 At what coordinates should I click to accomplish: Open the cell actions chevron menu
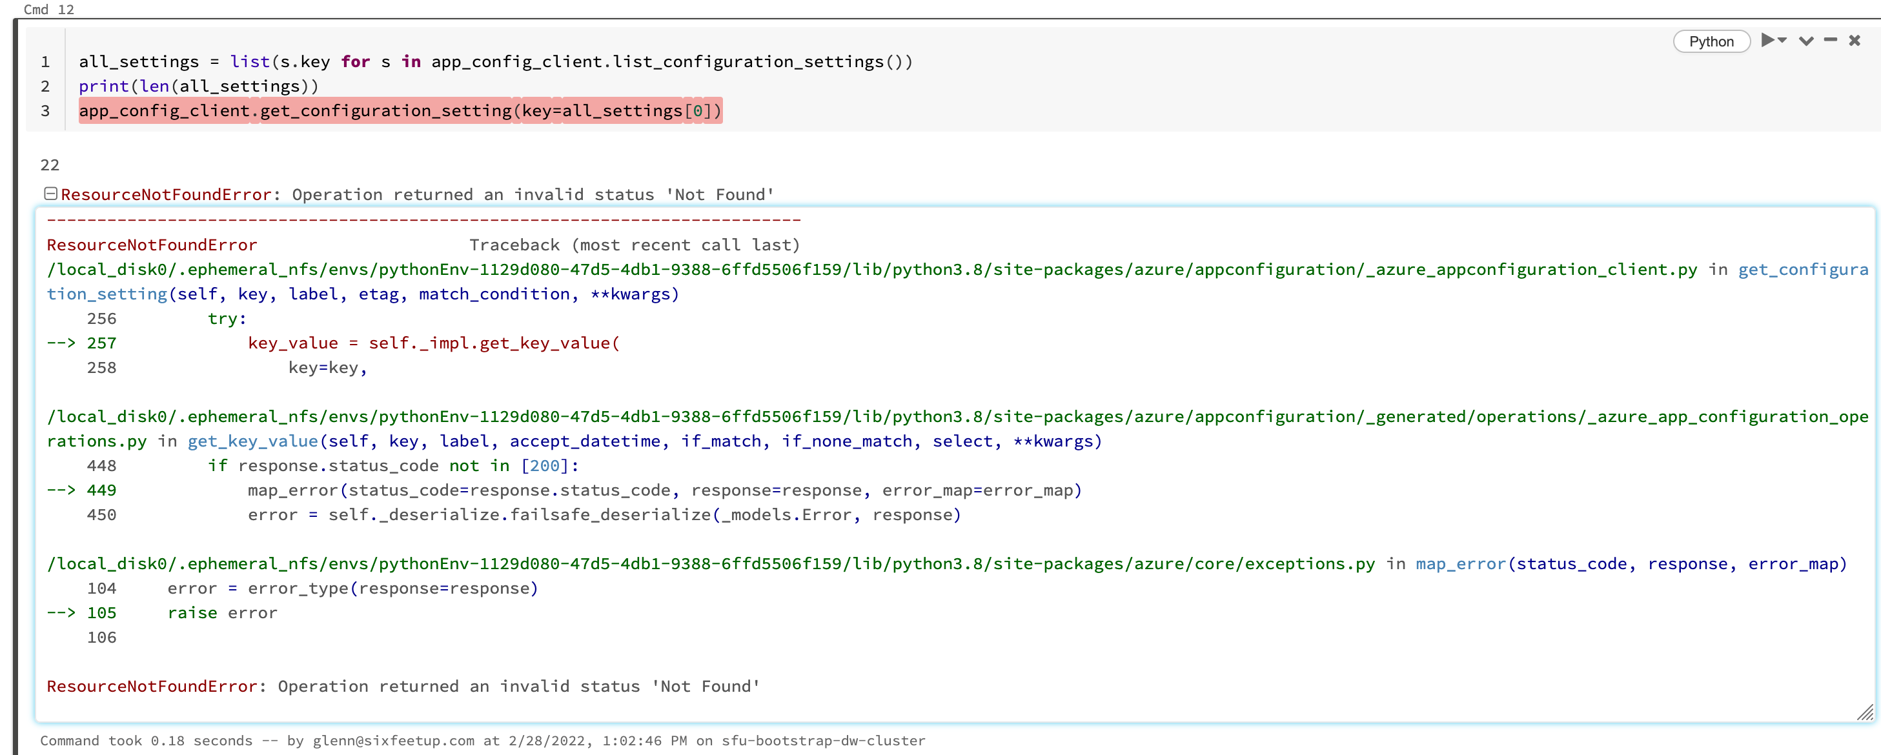tap(1805, 41)
